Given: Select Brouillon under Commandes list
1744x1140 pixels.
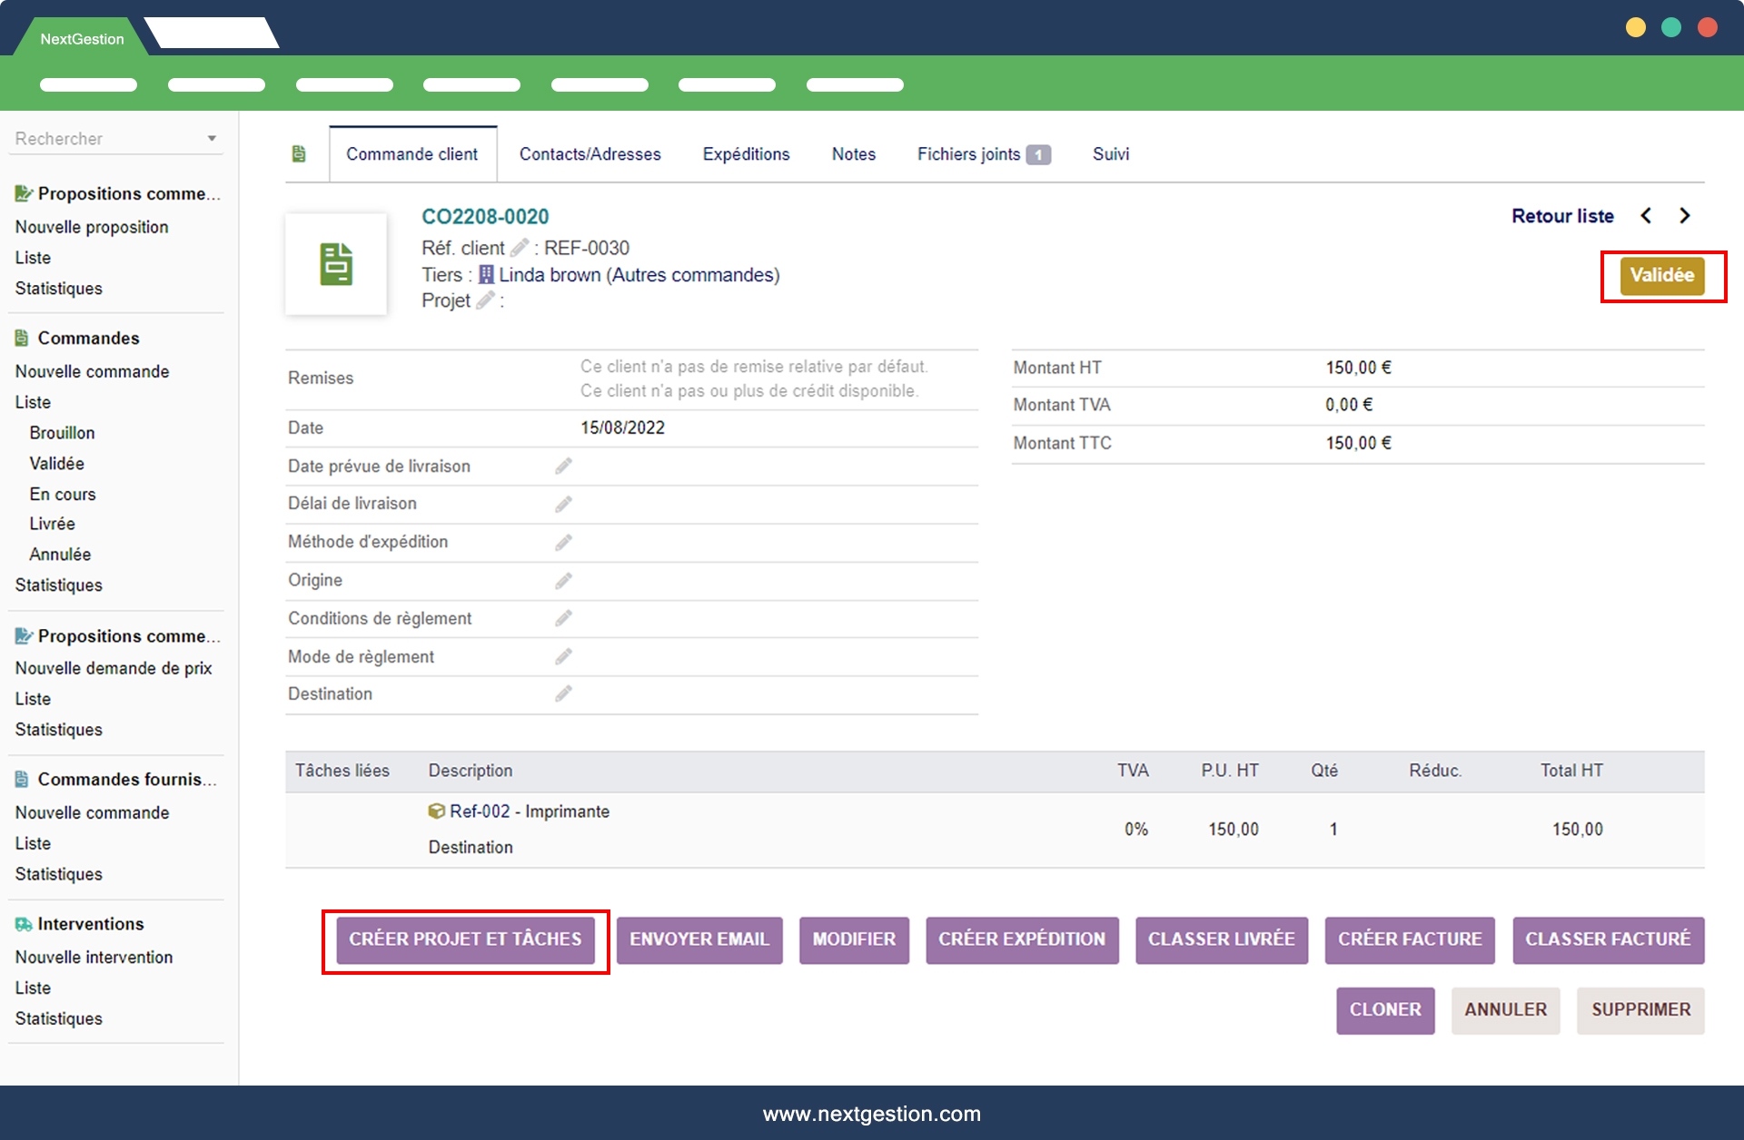Looking at the screenshot, I should (x=62, y=433).
